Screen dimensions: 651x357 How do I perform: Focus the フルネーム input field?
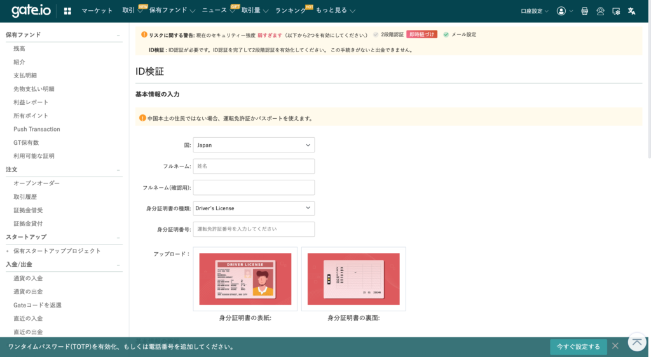254,166
